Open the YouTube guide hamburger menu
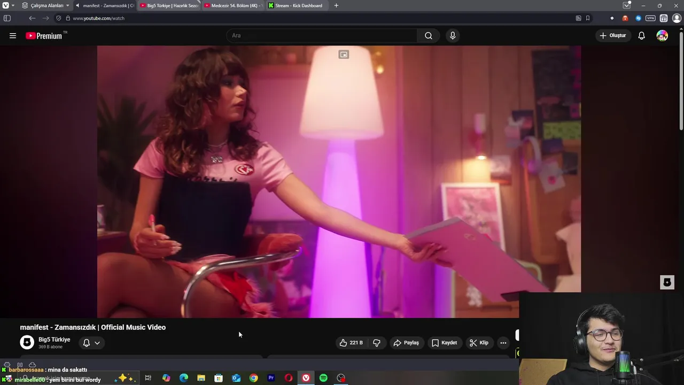The width and height of the screenshot is (684, 385). [13, 36]
